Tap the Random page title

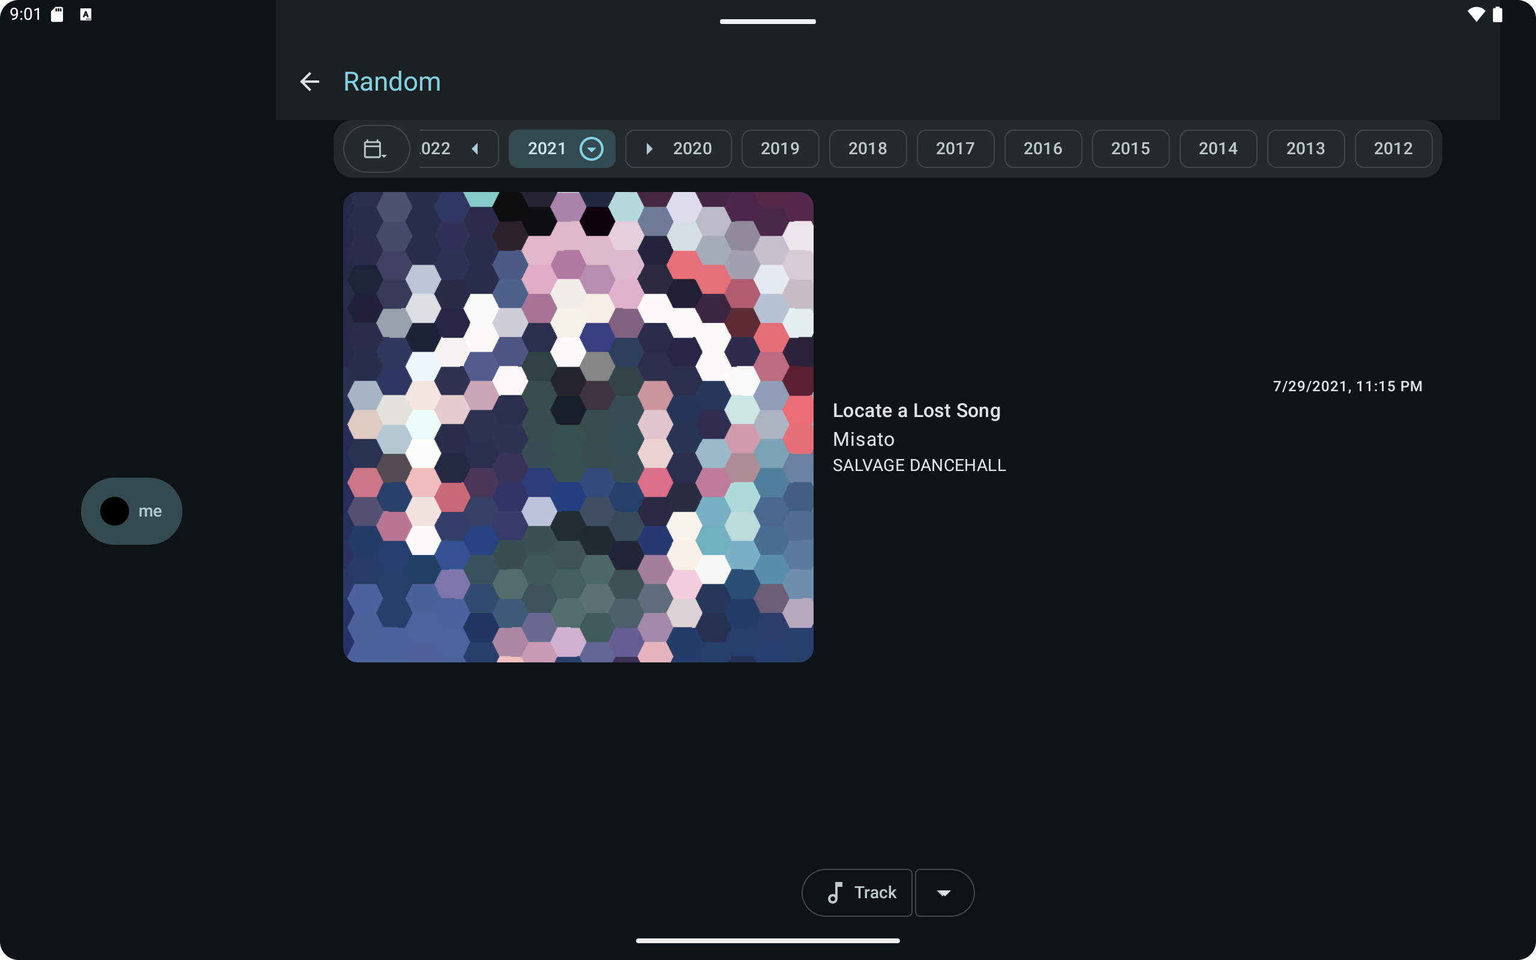392,81
